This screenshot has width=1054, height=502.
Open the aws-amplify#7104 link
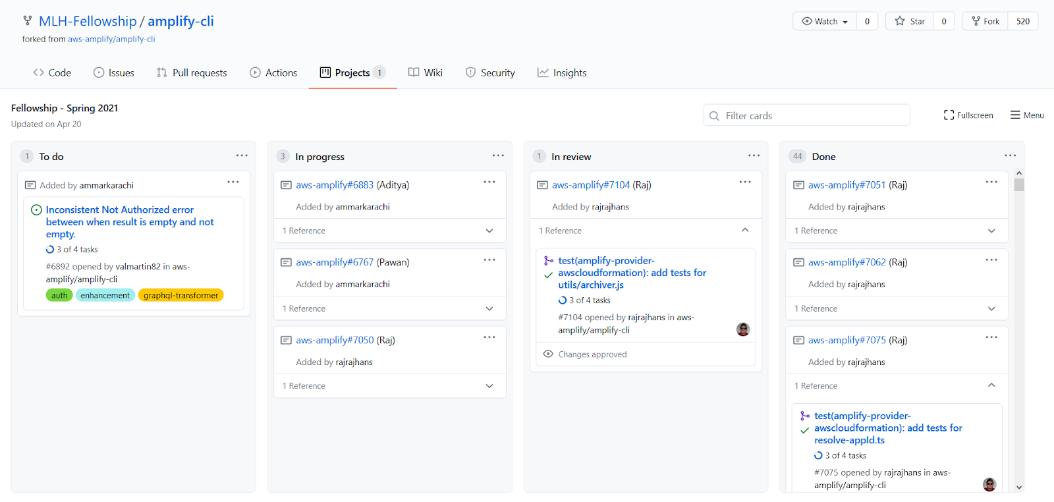591,185
